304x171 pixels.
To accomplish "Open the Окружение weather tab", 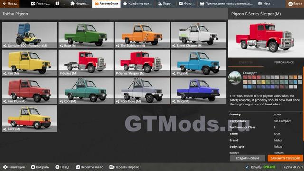I will [165, 4].
